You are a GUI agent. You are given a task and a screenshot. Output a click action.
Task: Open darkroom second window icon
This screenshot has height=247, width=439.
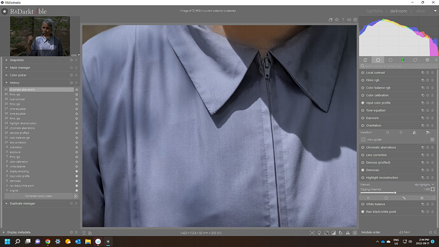(x=331, y=20)
